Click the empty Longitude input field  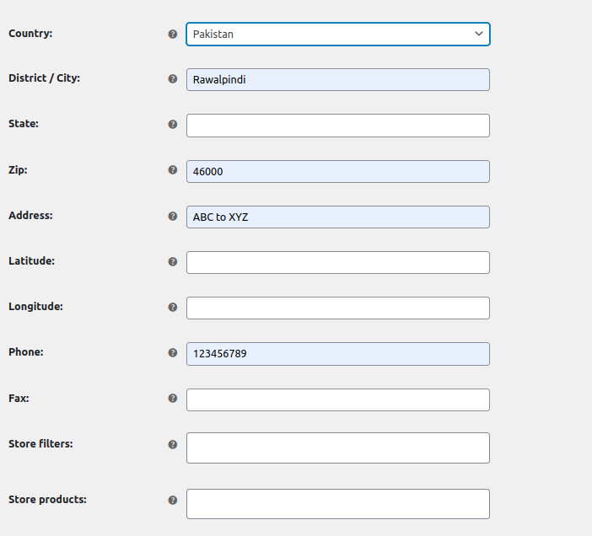click(337, 308)
